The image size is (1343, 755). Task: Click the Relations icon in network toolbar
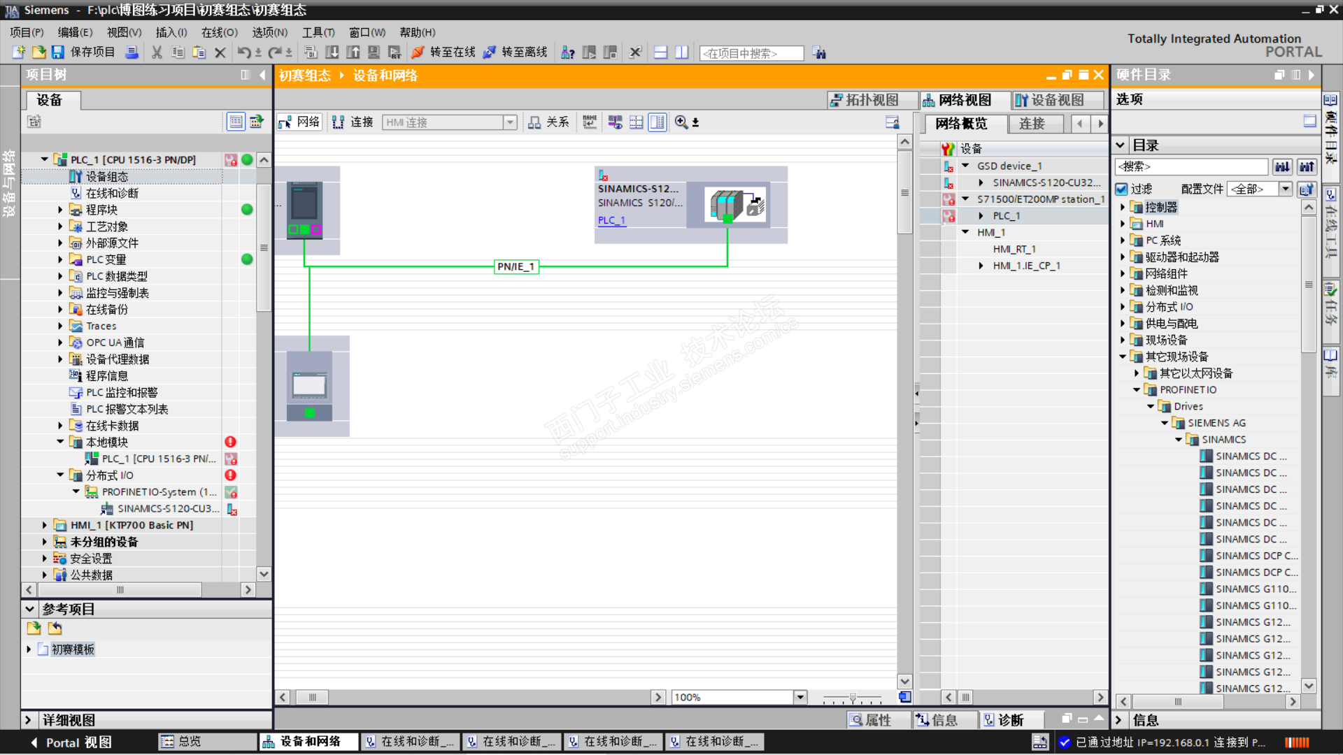pyautogui.click(x=534, y=122)
